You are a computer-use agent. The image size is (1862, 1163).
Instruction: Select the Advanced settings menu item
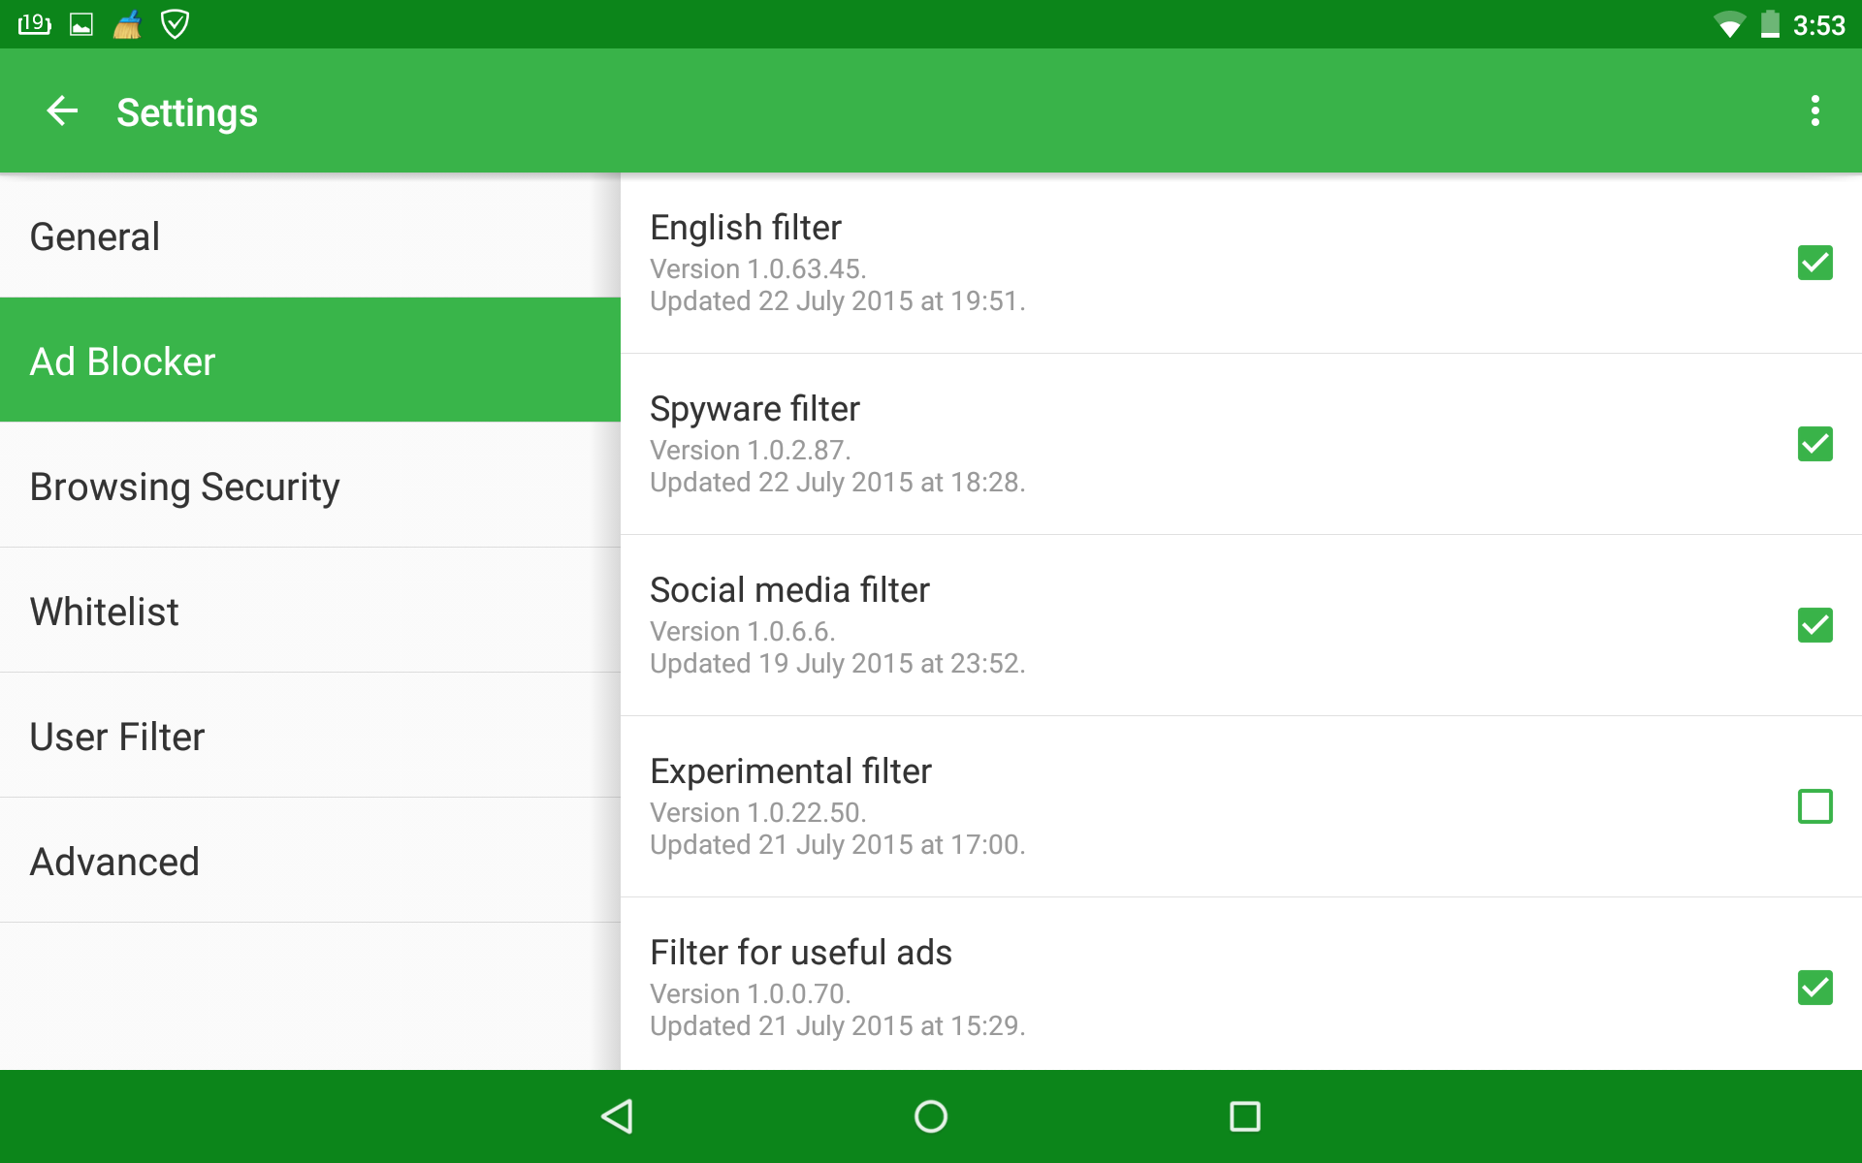tap(113, 859)
